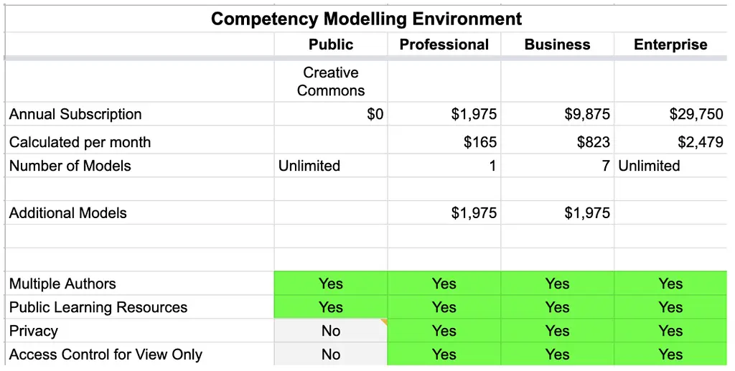Click the Number of Models row label
The height and width of the screenshot is (371, 735).
(x=70, y=166)
